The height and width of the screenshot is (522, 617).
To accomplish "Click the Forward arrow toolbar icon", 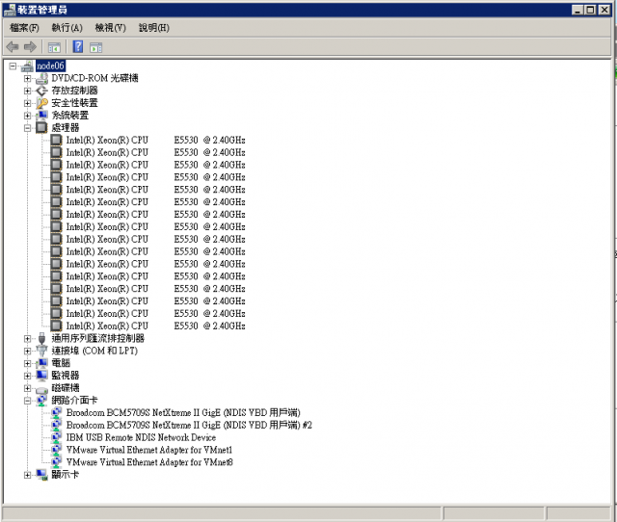I will pyautogui.click(x=30, y=47).
